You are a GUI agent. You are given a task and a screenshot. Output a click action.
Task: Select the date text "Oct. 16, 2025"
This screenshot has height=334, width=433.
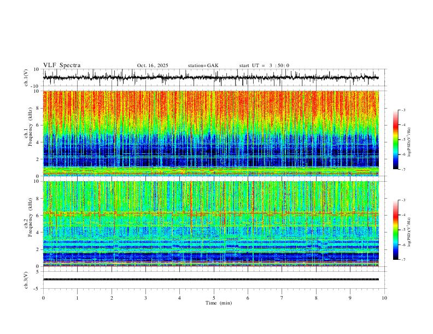[153, 65]
